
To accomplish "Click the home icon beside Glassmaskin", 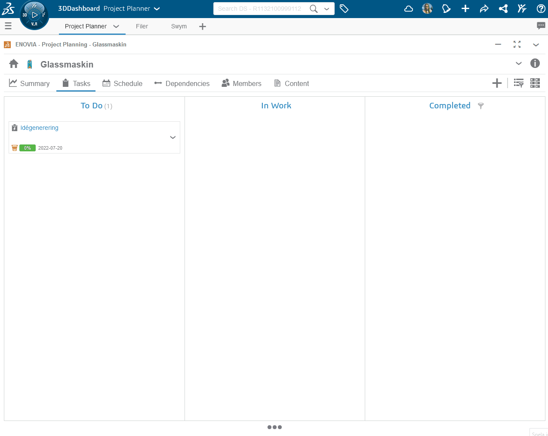I will click(x=14, y=64).
